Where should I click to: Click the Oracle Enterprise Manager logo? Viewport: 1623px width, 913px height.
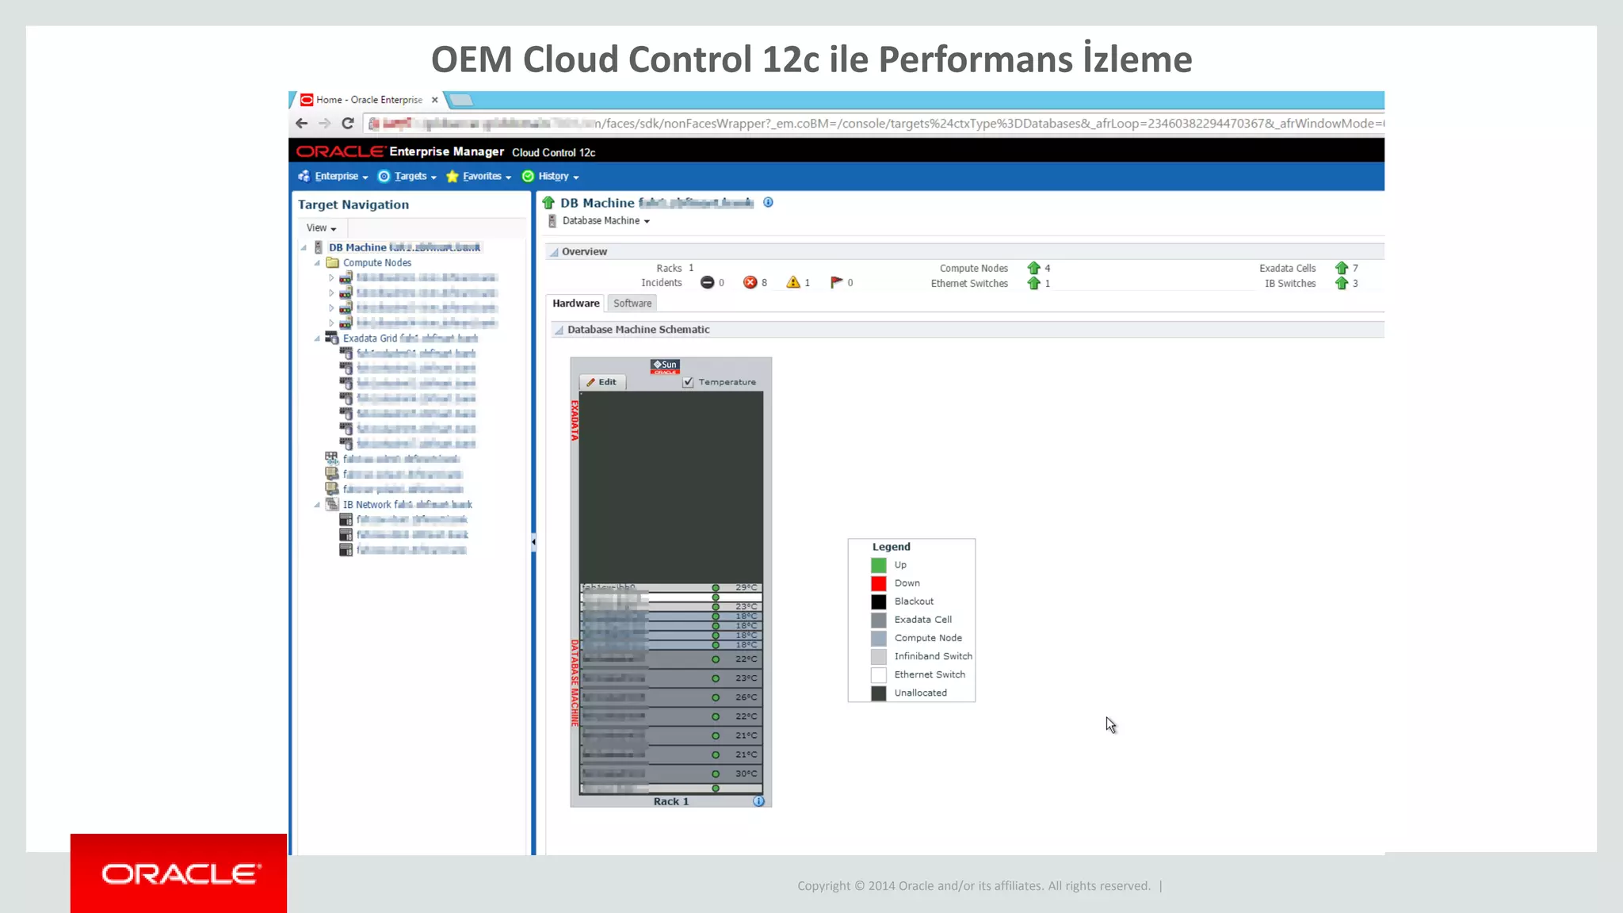[400, 151]
